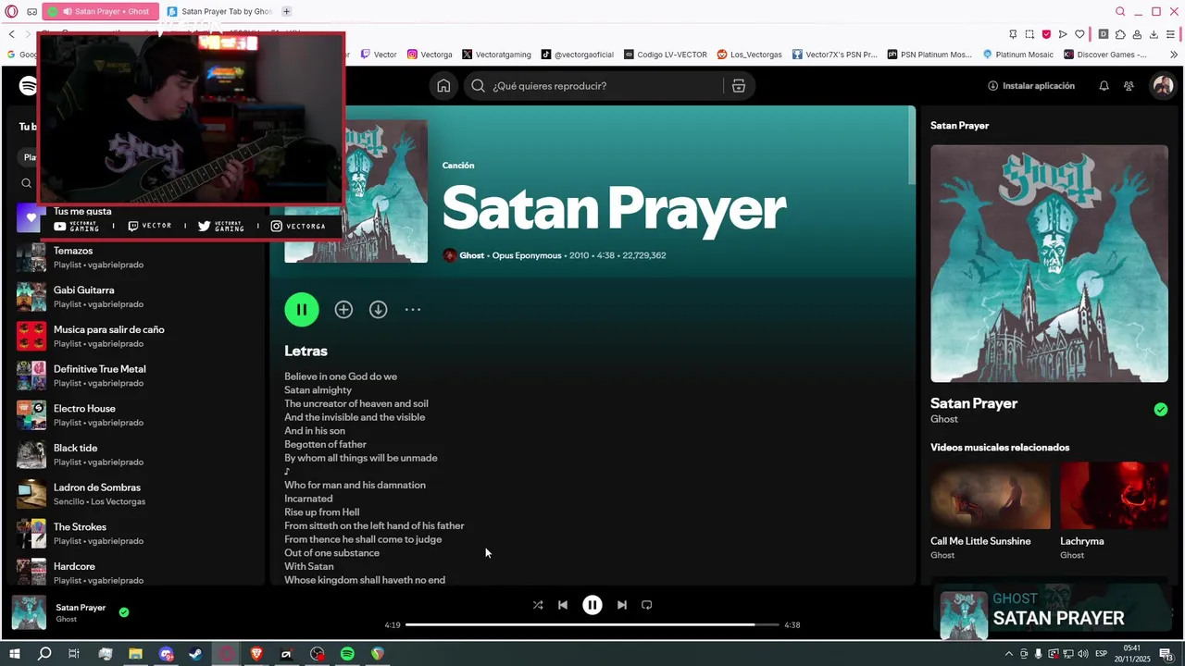Open Call Me Little Sunshine video thumbnail
The width and height of the screenshot is (1185, 666).
point(991,496)
